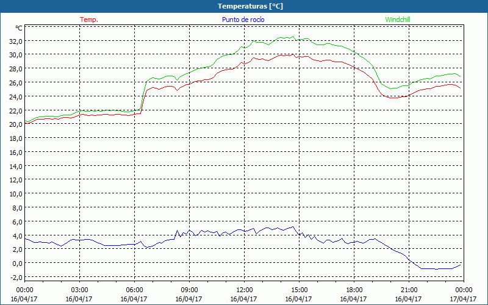488x305 pixels.
Task: Click the 18,0 y-axis value
Action: pos(16,139)
